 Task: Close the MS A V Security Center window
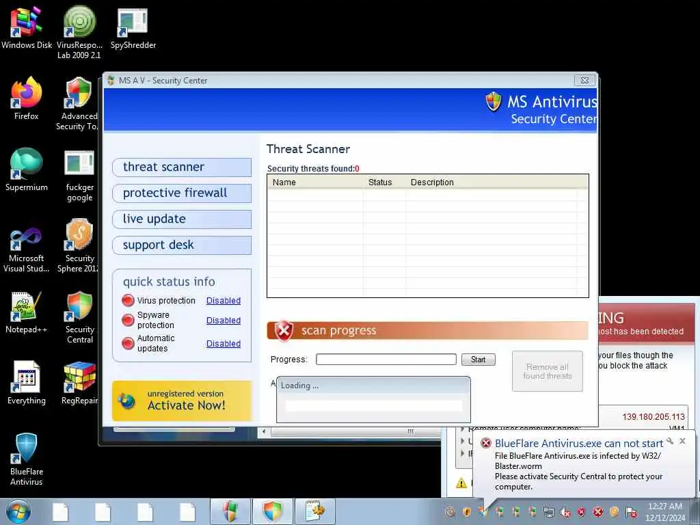(584, 81)
